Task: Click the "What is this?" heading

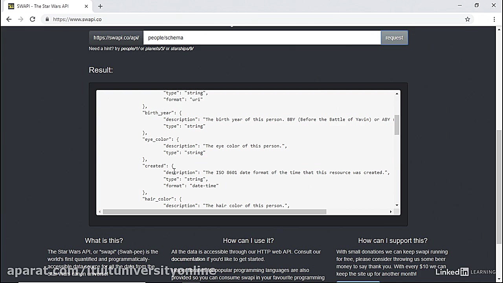Action: coord(104,241)
